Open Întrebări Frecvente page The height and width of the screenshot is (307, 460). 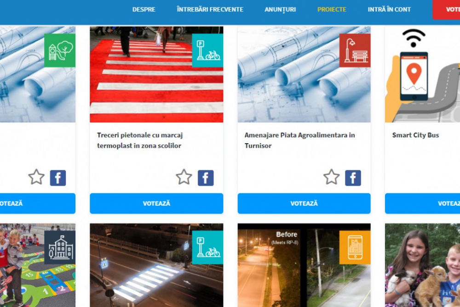pyautogui.click(x=210, y=9)
